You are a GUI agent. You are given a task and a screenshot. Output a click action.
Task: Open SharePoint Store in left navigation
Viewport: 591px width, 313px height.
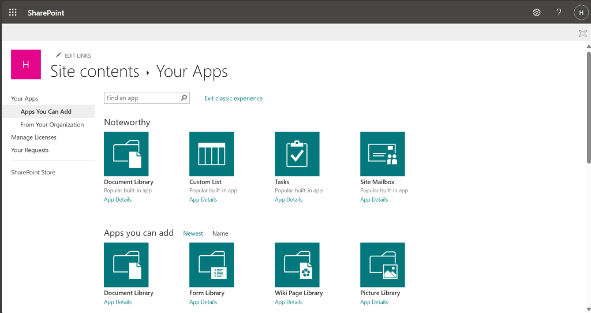point(33,172)
